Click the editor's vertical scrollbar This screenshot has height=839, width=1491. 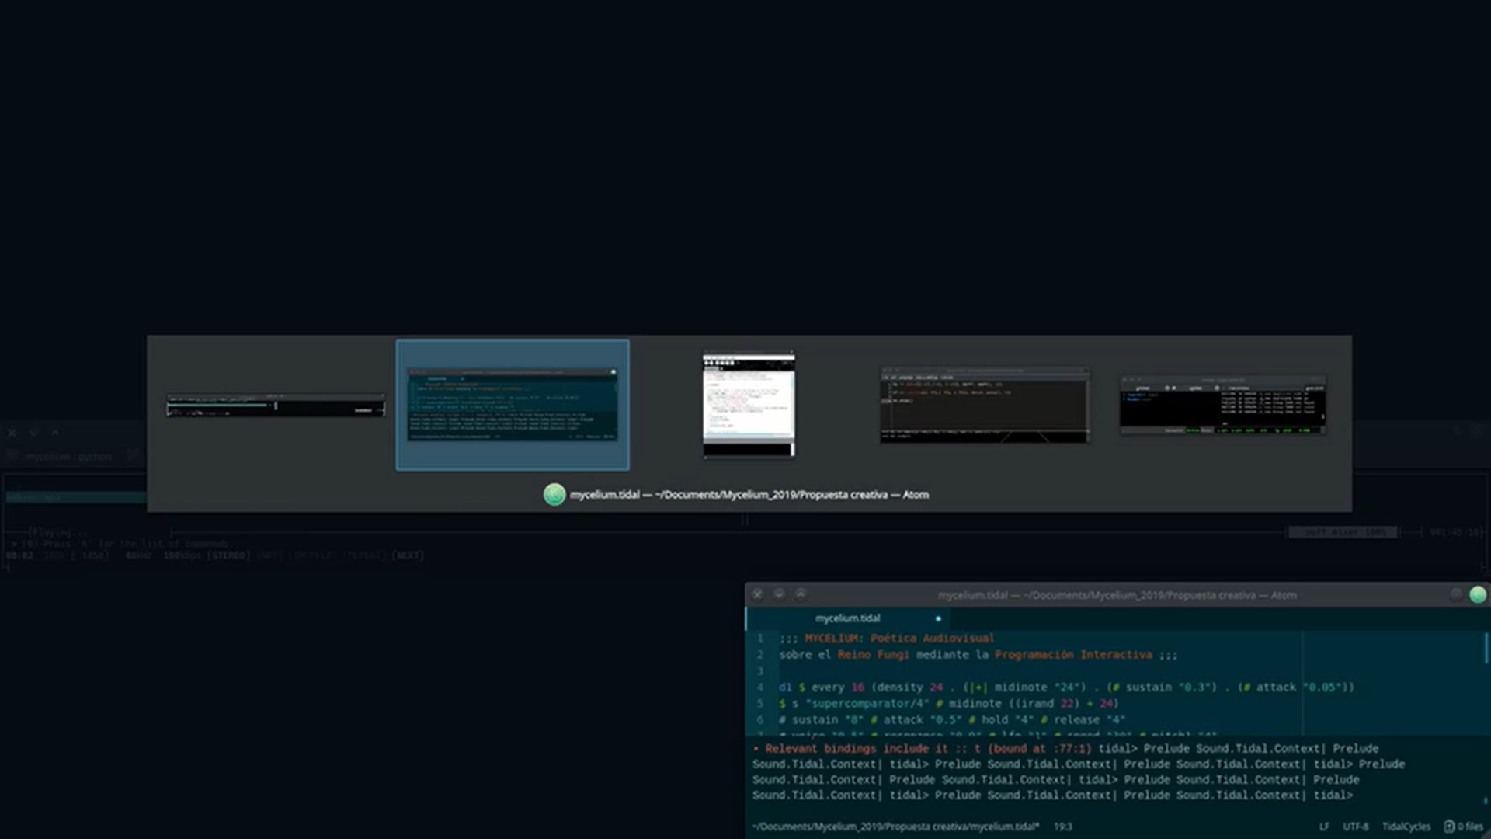pos(1486,649)
